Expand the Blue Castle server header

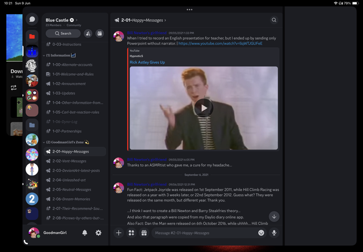61,20
